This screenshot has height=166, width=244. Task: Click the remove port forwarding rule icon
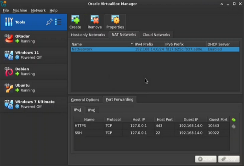[x=233, y=126]
